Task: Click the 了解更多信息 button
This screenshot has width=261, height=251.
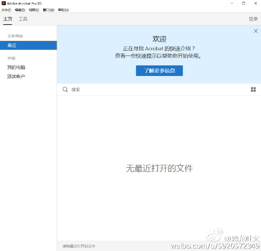Action: pyautogui.click(x=159, y=71)
